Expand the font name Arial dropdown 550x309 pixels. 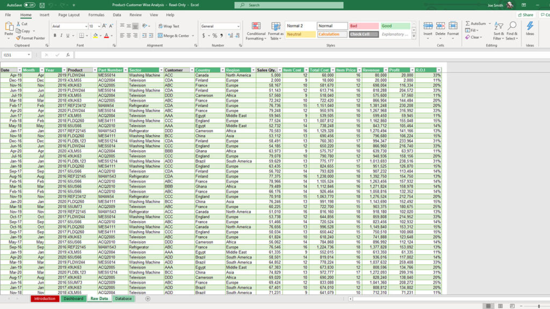point(85,26)
